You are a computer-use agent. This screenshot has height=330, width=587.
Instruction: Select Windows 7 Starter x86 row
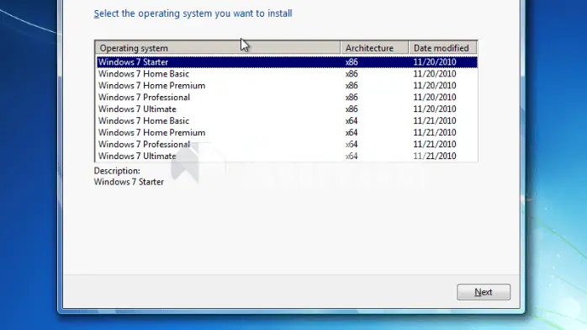coord(287,61)
